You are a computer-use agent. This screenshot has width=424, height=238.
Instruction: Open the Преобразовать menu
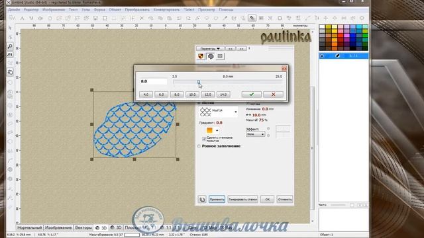point(137,9)
